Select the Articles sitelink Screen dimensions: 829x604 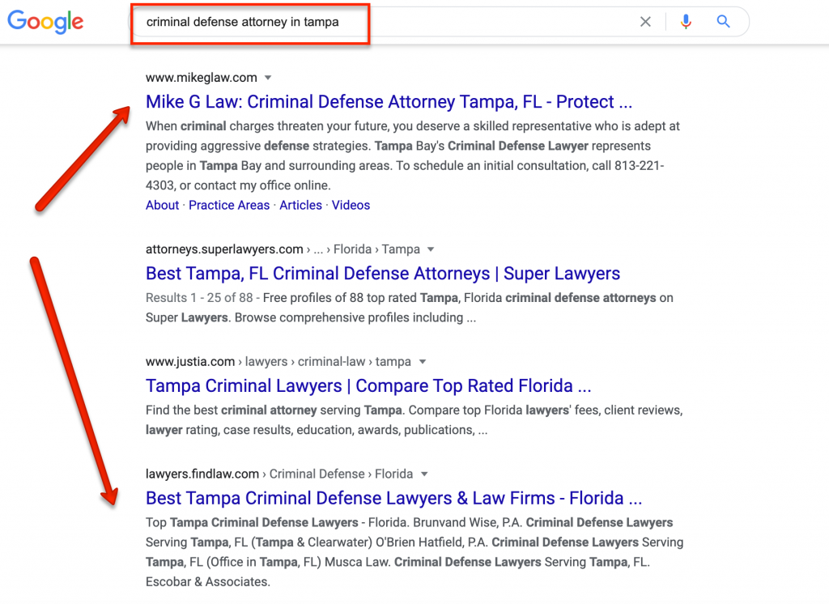point(300,205)
